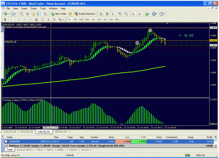Image resolution: width=219 pixels, height=158 pixels.
Task: Open the Indicators list icon
Action: (146, 14)
